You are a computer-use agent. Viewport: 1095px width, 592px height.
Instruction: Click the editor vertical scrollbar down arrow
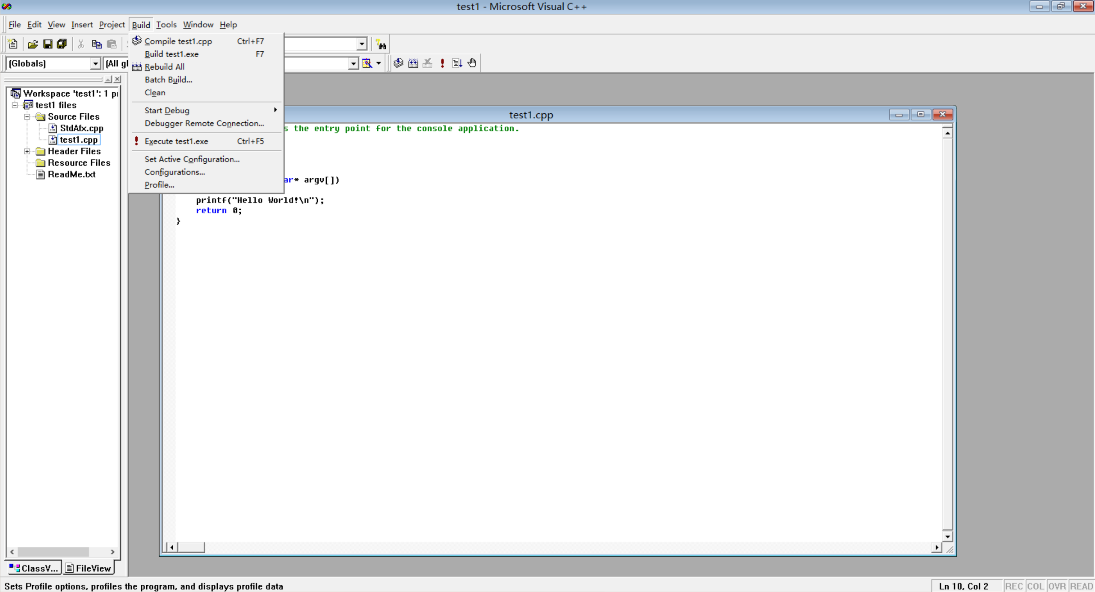click(947, 536)
